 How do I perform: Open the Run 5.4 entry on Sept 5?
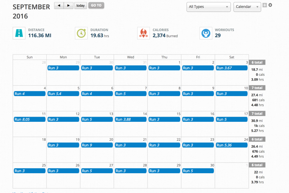click(63, 94)
